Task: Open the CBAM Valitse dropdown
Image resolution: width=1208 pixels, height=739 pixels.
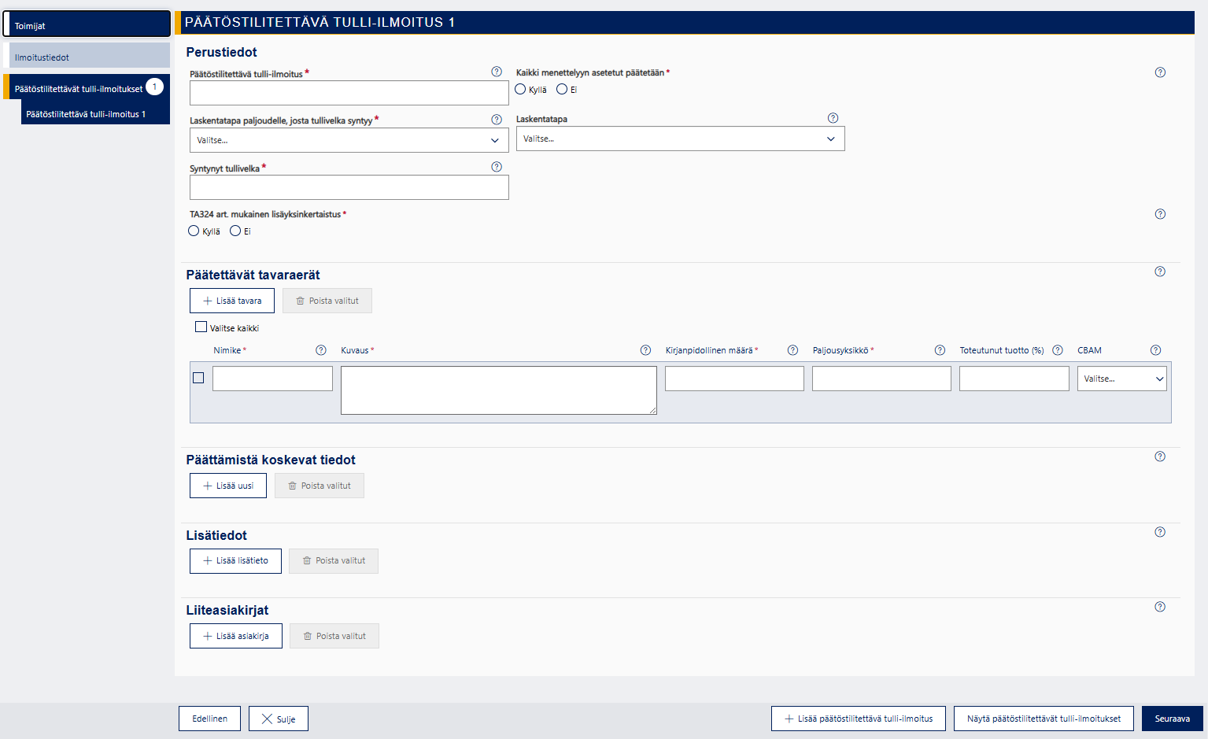Action: coord(1121,379)
